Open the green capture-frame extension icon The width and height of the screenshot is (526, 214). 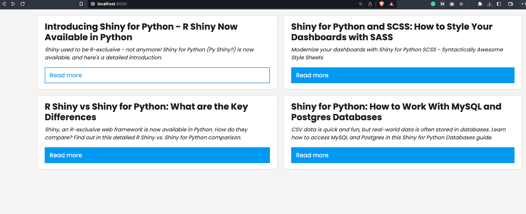click(x=471, y=4)
